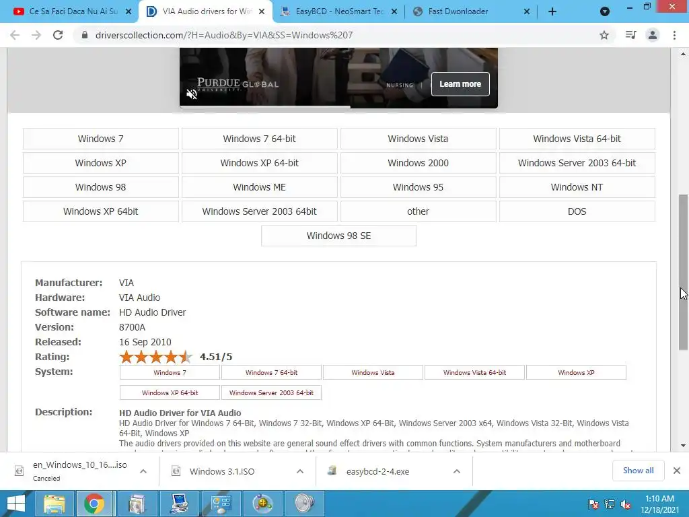The width and height of the screenshot is (689, 517).
Task: Pick the Windows 2000 filter
Action: click(x=418, y=163)
